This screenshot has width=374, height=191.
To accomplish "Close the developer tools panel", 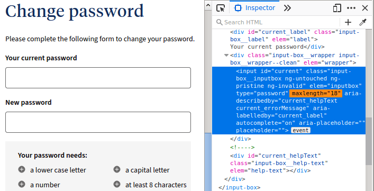I will (x=365, y=8).
